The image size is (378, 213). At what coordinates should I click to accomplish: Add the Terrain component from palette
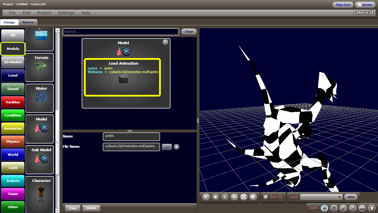pyautogui.click(x=40, y=67)
